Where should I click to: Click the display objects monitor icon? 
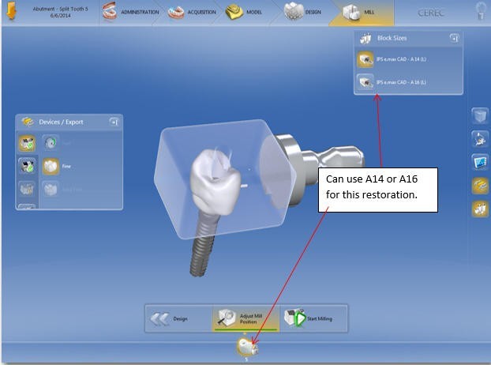pos(480,162)
